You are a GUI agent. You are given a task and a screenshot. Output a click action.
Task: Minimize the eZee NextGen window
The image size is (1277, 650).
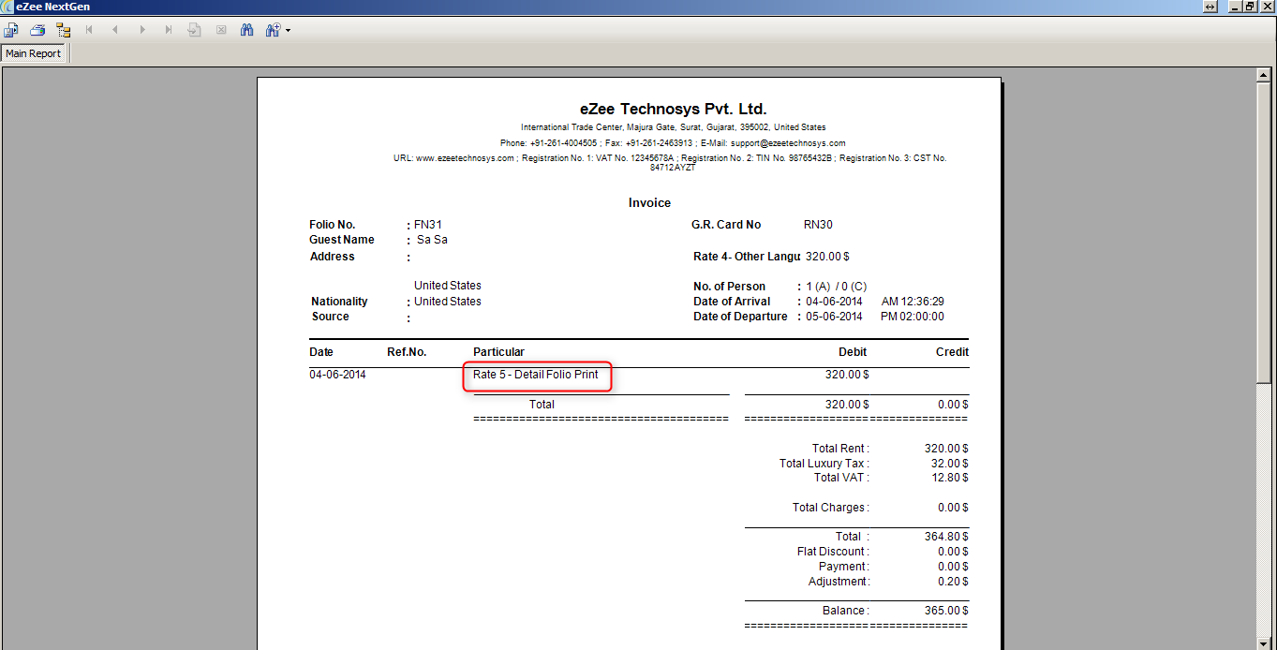(1234, 7)
